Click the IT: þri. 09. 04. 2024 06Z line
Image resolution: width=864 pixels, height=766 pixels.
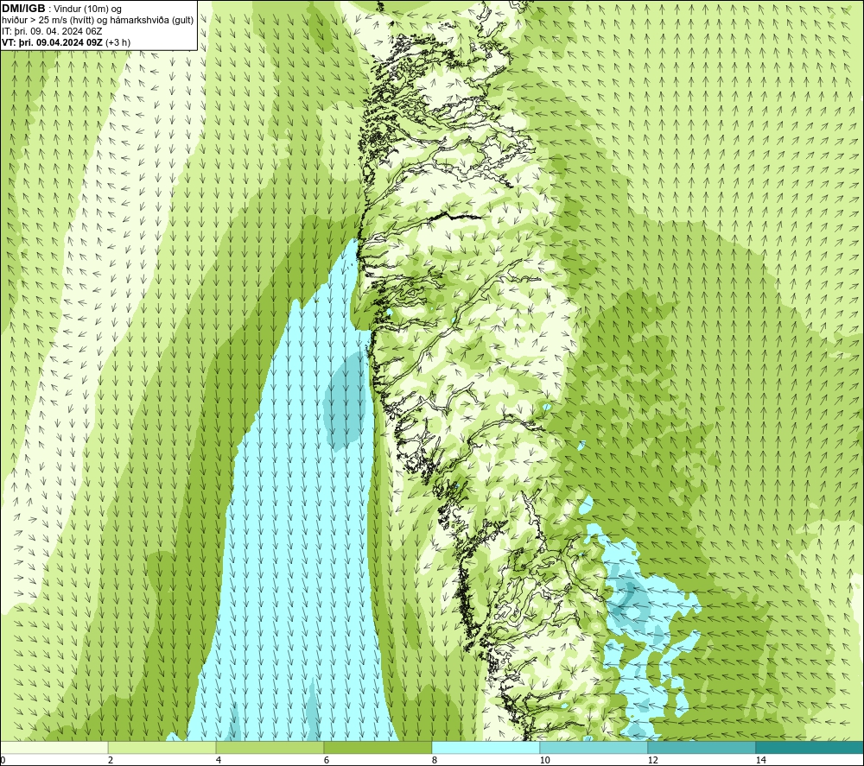[52, 31]
